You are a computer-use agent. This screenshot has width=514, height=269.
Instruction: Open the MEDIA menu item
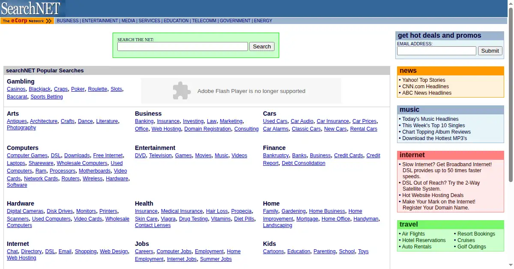coord(128,21)
